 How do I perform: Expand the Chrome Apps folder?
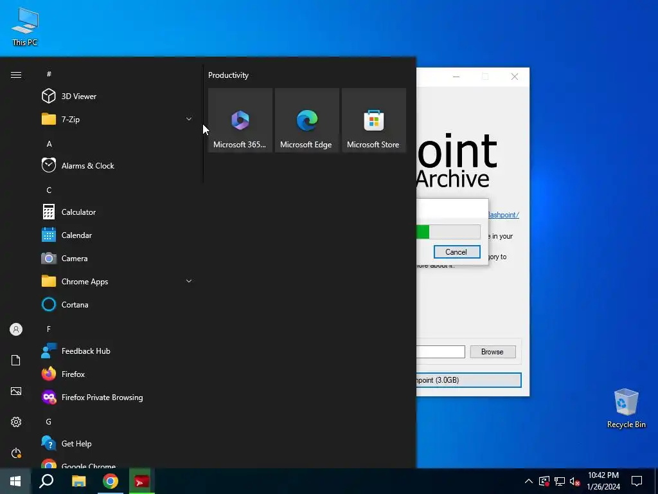coord(118,282)
